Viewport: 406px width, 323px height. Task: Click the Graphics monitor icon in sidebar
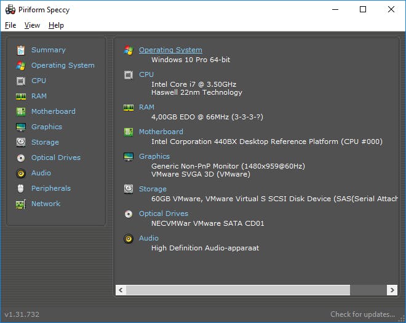point(21,127)
